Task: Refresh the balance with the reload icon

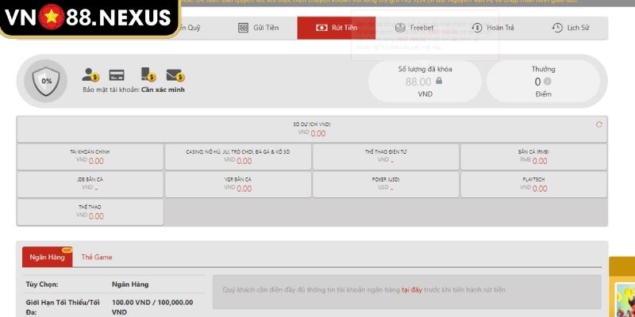Action: pos(599,124)
